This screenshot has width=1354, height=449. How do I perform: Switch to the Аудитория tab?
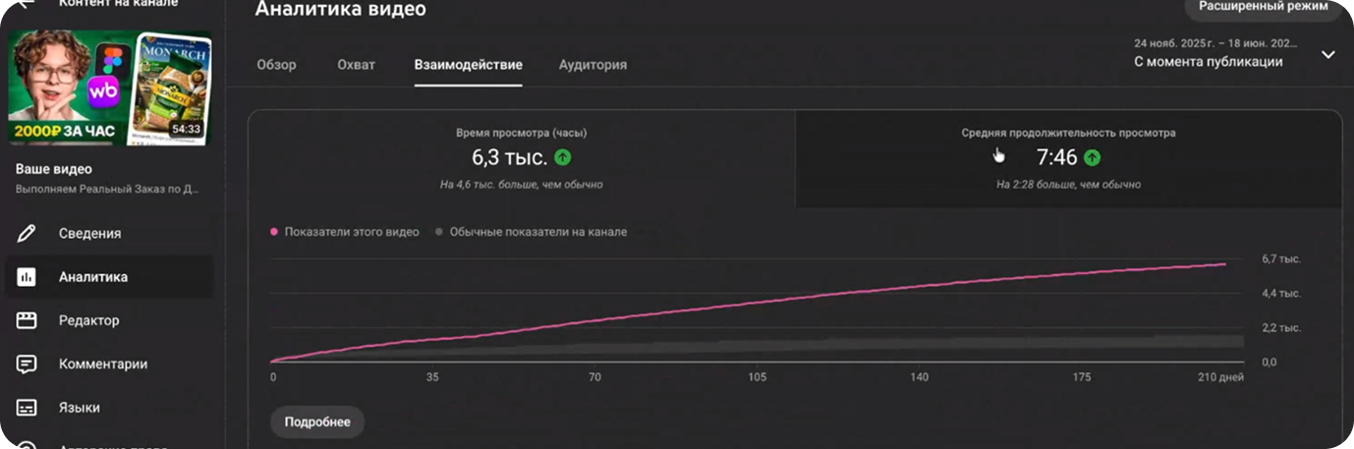[592, 65]
